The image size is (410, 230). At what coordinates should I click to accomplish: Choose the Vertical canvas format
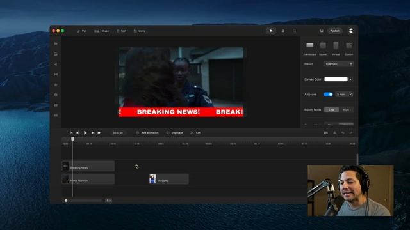pos(336,49)
